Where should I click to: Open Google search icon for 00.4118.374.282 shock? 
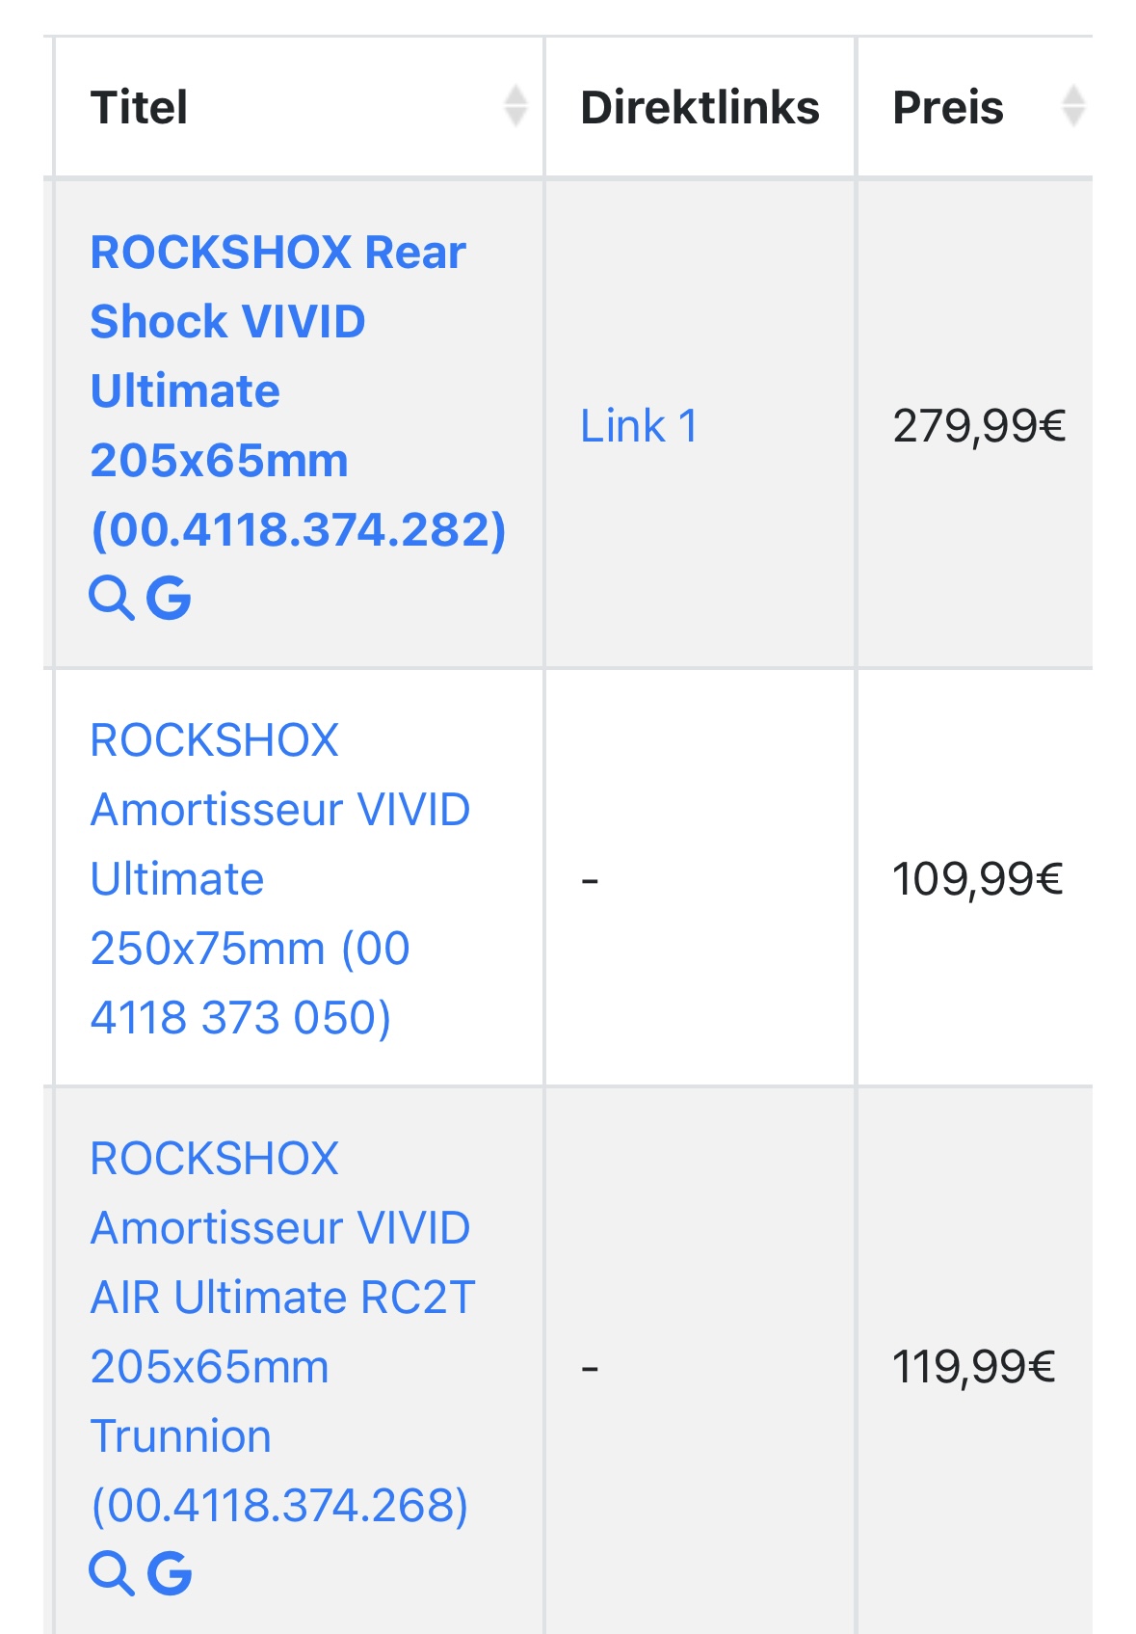169,598
